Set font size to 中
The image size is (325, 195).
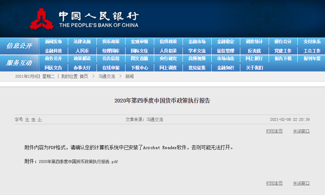pyautogui.click(x=34, y=120)
